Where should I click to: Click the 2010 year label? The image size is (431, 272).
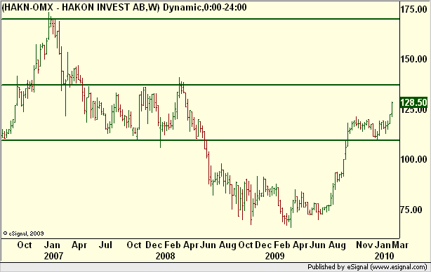[384, 256]
